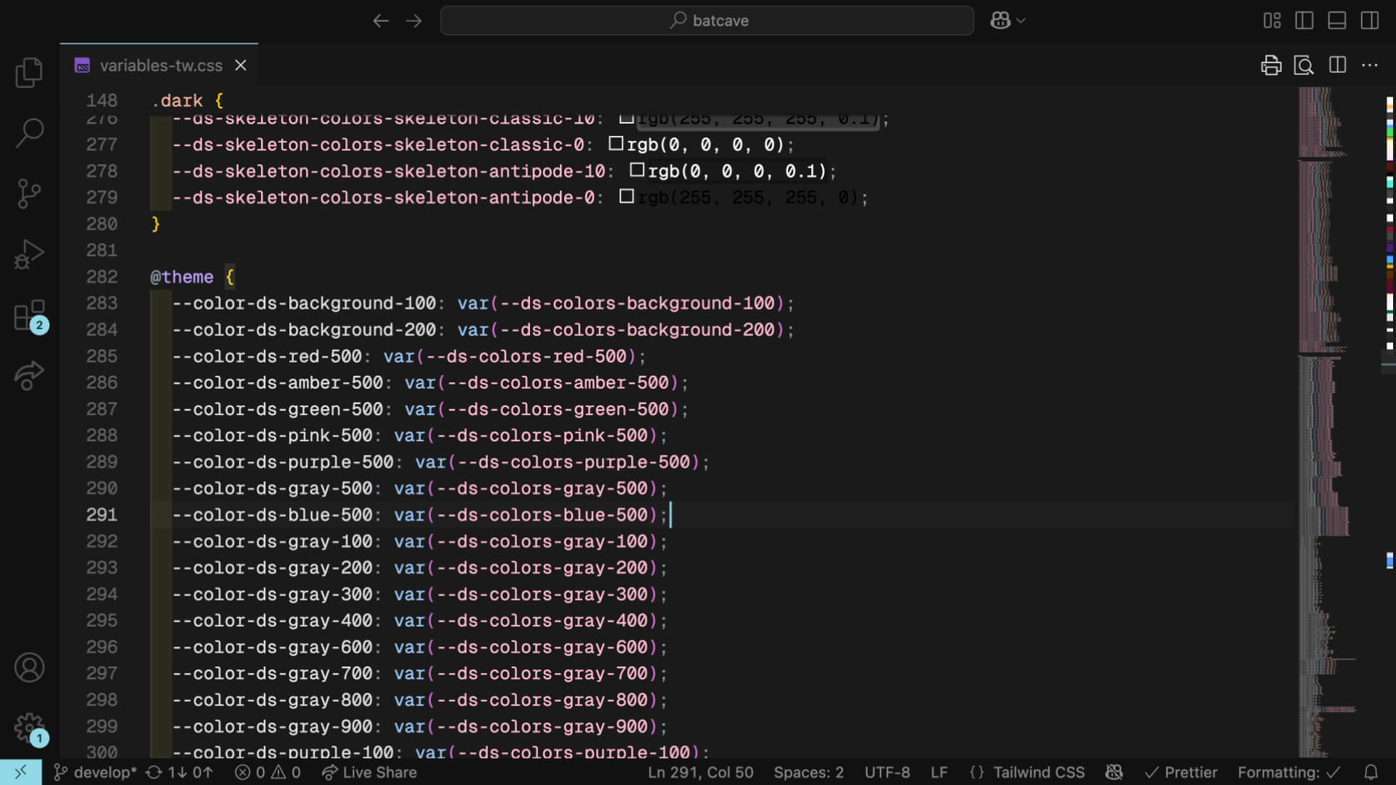Open Source Control view
The width and height of the screenshot is (1396, 785).
29,193
